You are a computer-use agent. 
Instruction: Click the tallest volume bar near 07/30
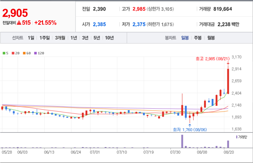tap(182, 141)
